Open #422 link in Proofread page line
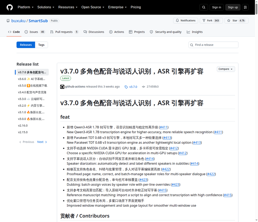 pos(211,174)
